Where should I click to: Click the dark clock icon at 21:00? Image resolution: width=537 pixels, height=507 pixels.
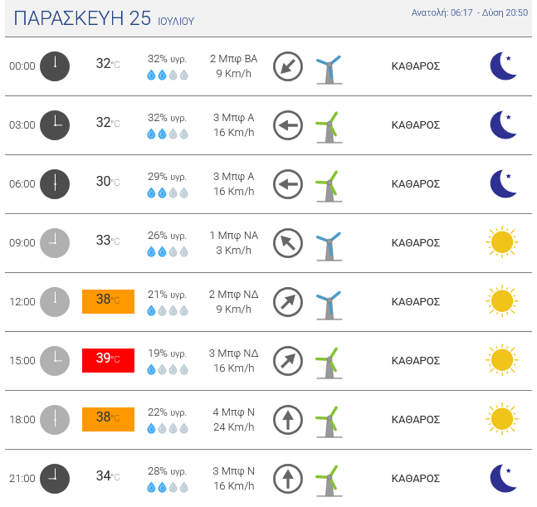[55, 478]
